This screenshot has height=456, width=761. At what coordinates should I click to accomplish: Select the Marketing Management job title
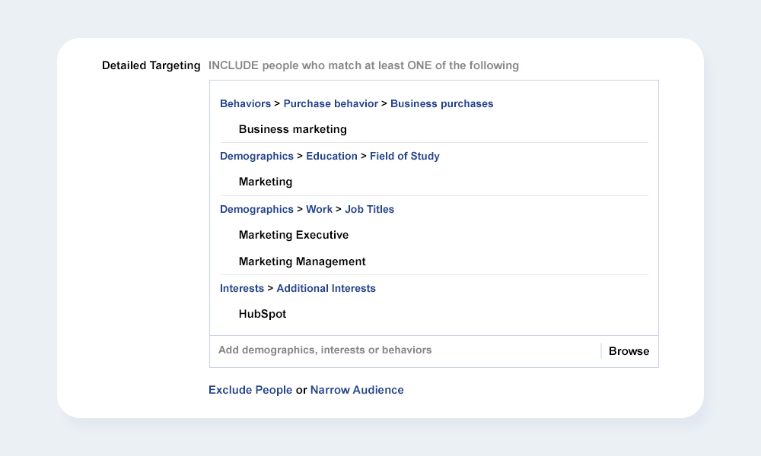(302, 261)
